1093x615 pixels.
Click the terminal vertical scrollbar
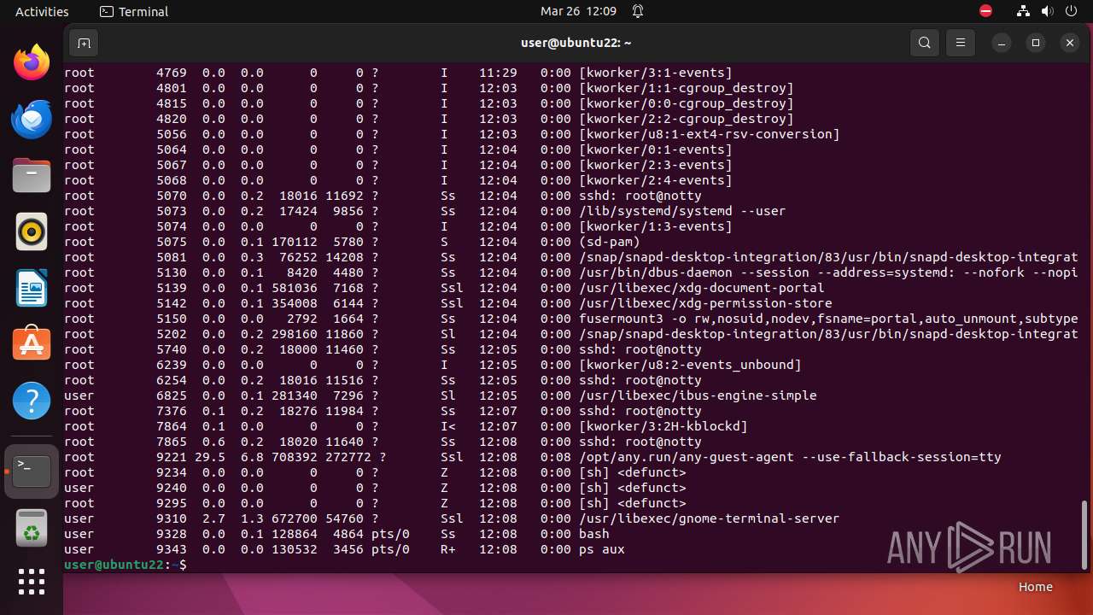(1086, 534)
